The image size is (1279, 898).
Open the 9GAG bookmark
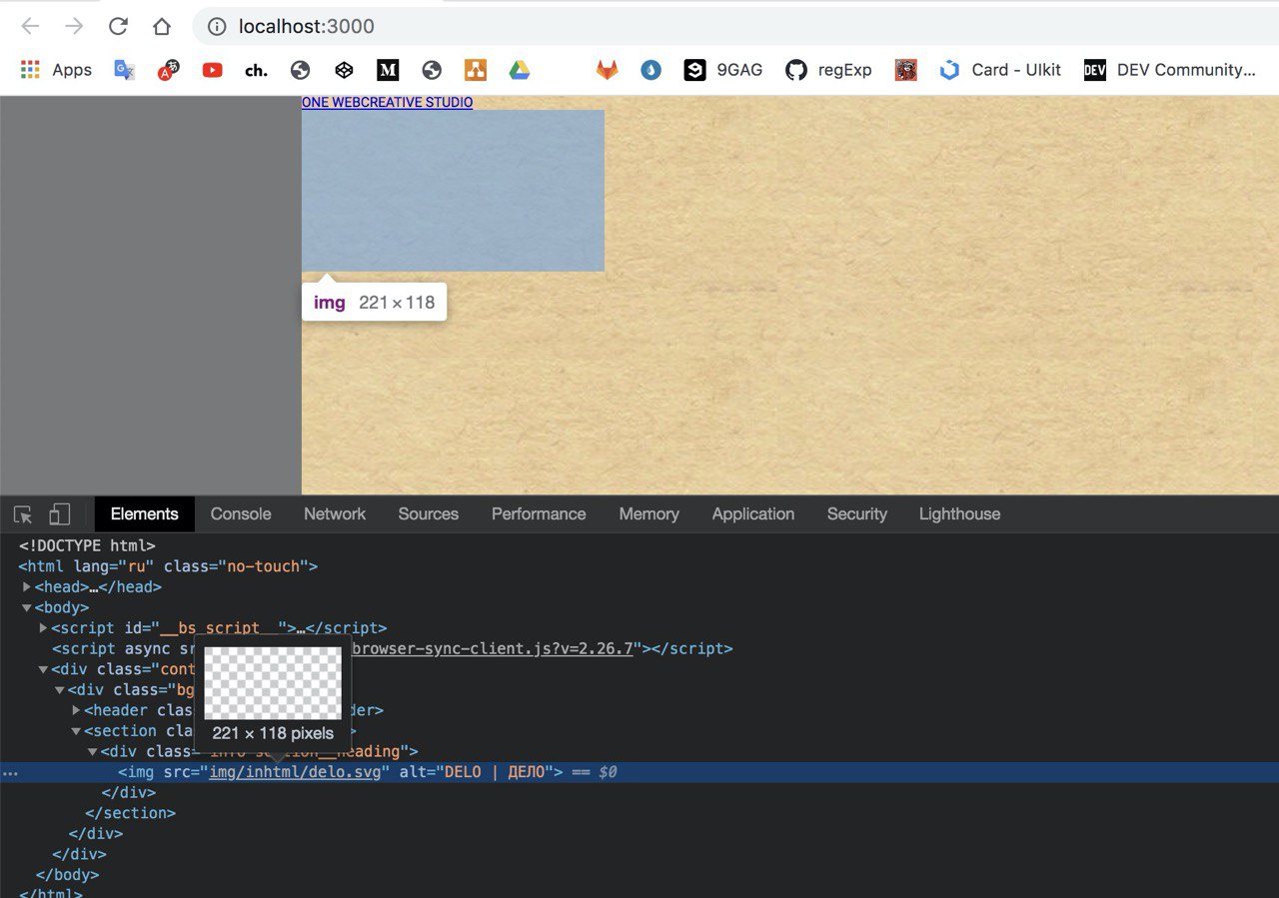click(x=723, y=70)
